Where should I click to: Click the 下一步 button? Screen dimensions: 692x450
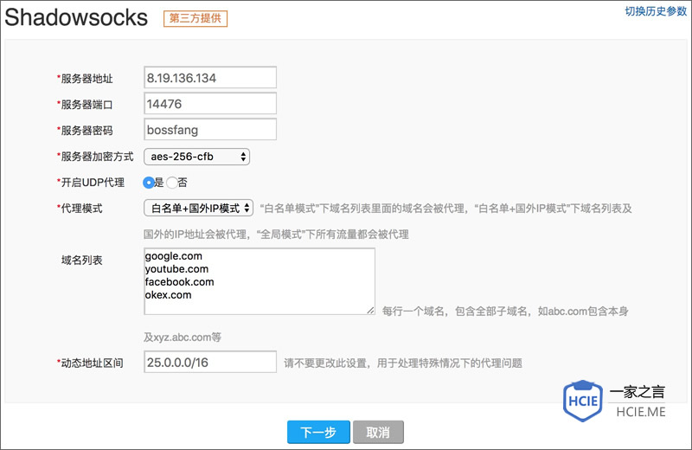click(x=318, y=432)
